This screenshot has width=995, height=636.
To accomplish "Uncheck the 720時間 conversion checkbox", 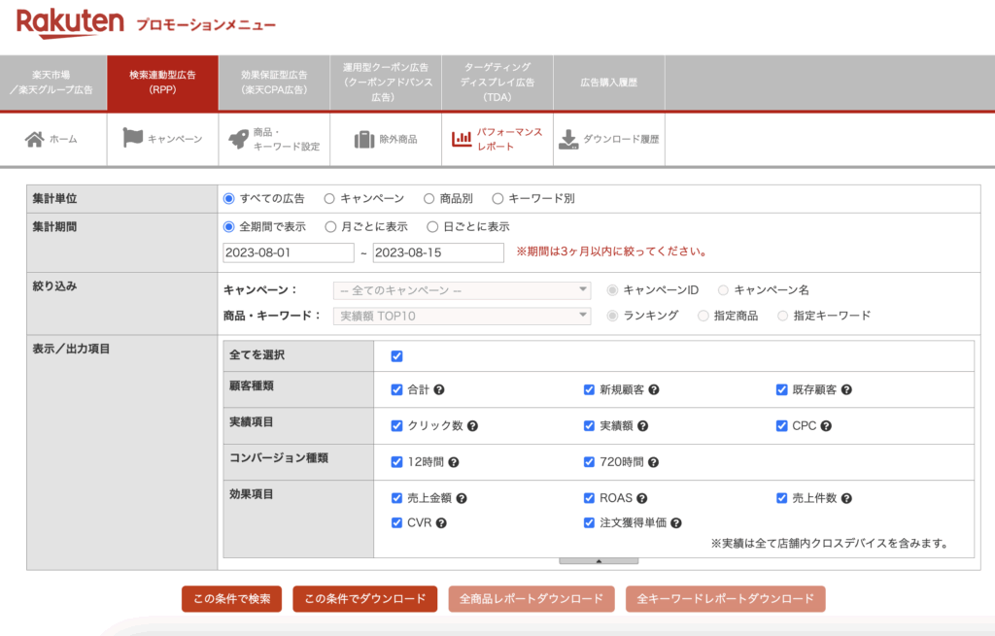I will point(590,462).
